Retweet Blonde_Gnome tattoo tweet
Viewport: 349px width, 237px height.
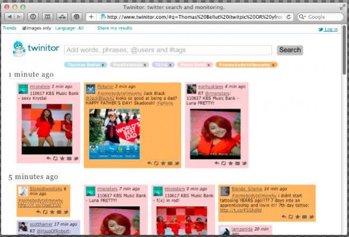point(291,217)
